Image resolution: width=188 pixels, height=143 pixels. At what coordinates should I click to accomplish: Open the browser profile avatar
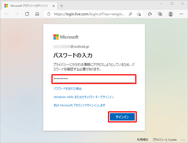pos(171,14)
